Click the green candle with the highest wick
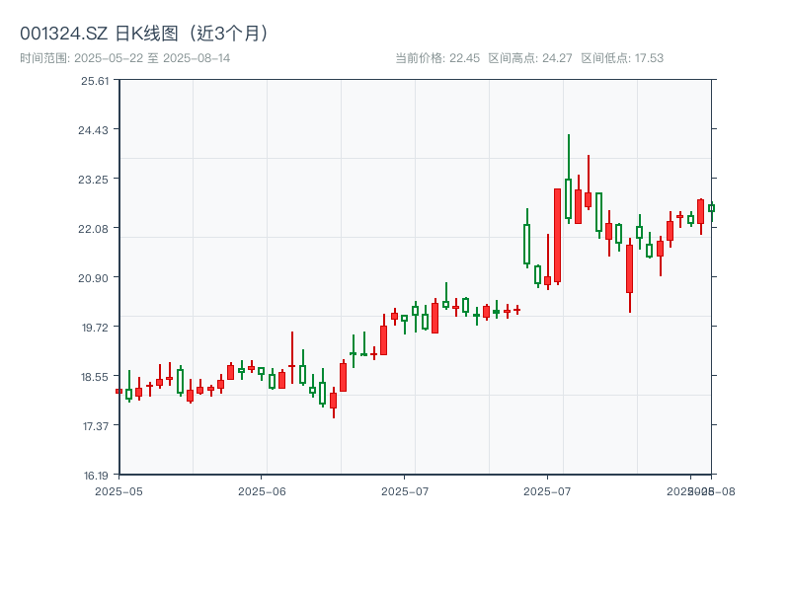This screenshot has width=790, height=592. (x=568, y=198)
